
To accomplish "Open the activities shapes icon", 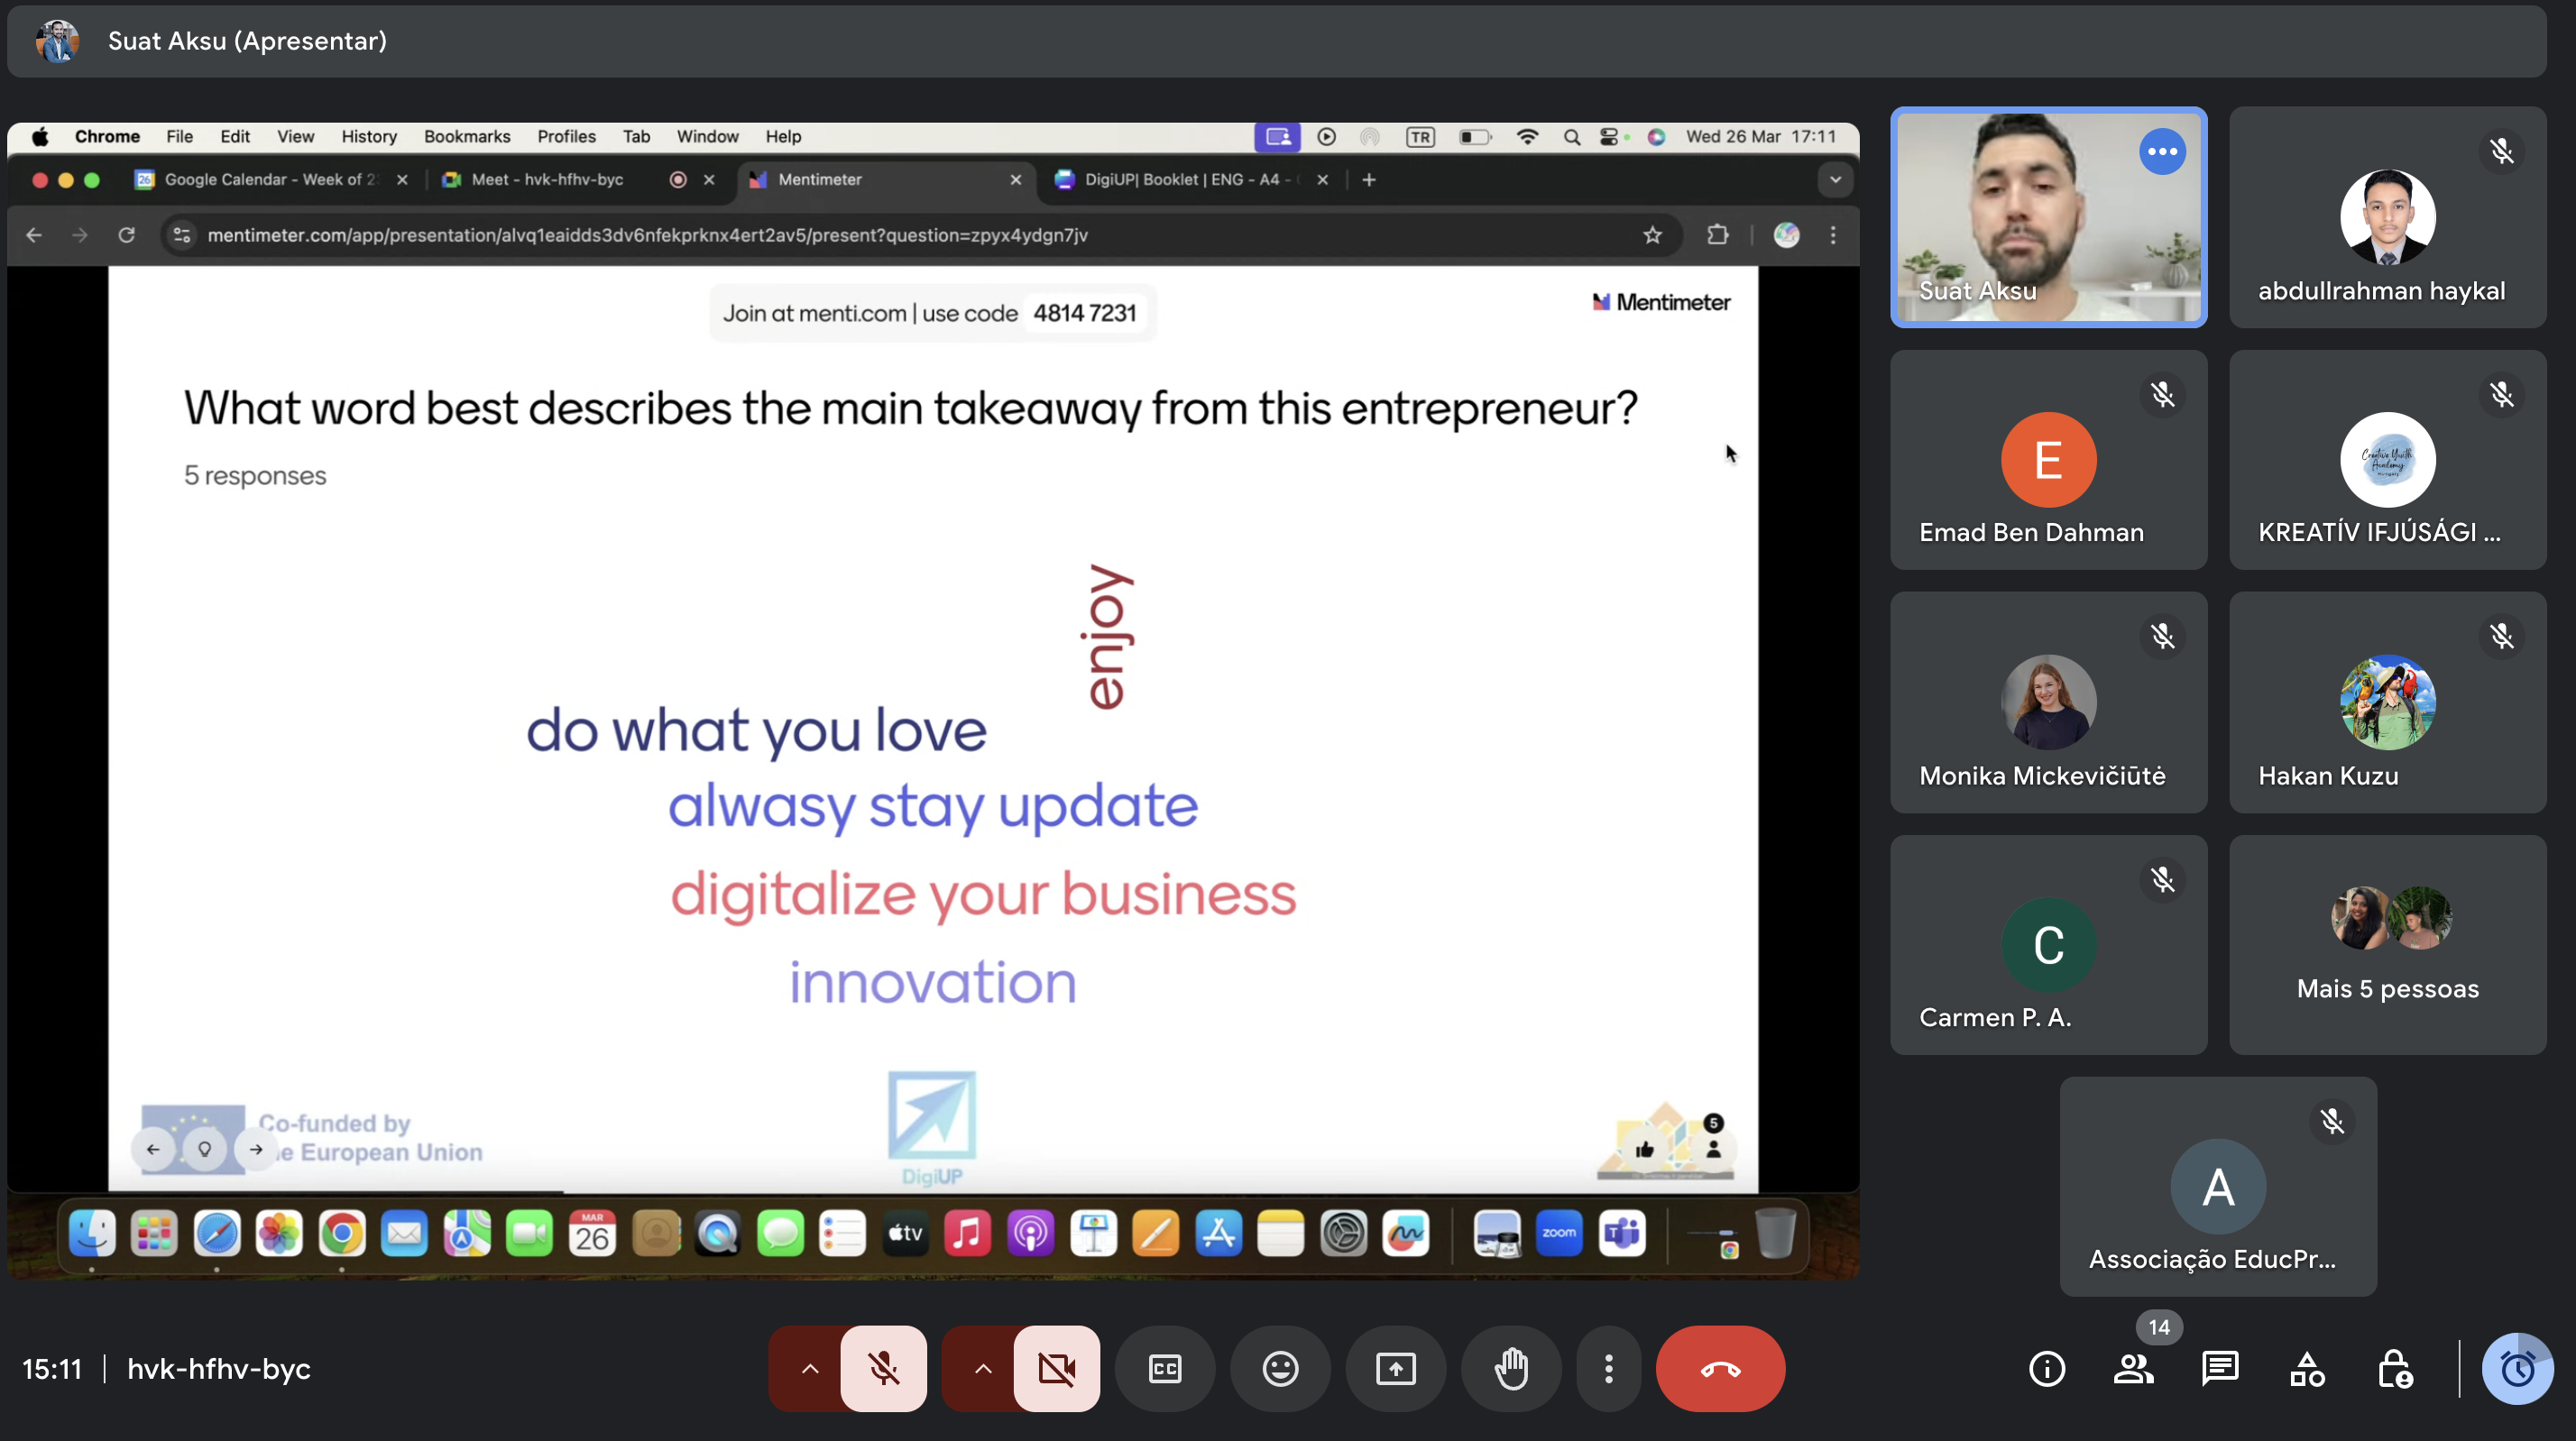I will 2307,1368.
